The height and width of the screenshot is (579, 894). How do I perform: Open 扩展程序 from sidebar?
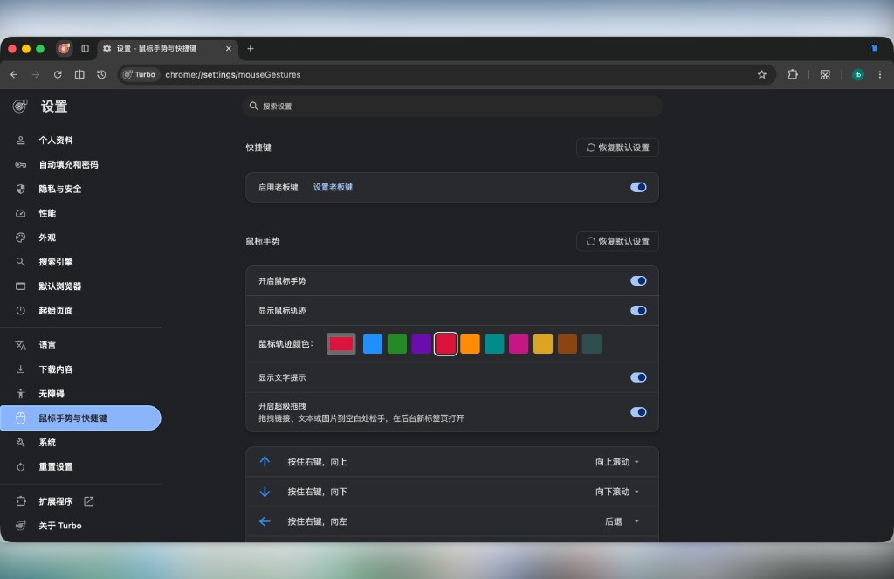[x=56, y=501]
